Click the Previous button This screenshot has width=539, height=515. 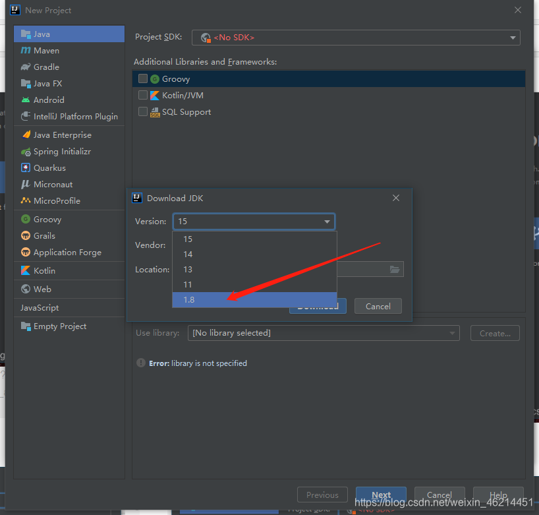[x=322, y=495]
